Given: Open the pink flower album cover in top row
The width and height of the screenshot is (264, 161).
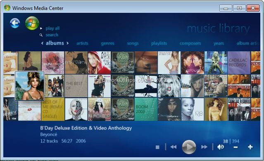Looking at the screenshot, I should click(x=53, y=63).
